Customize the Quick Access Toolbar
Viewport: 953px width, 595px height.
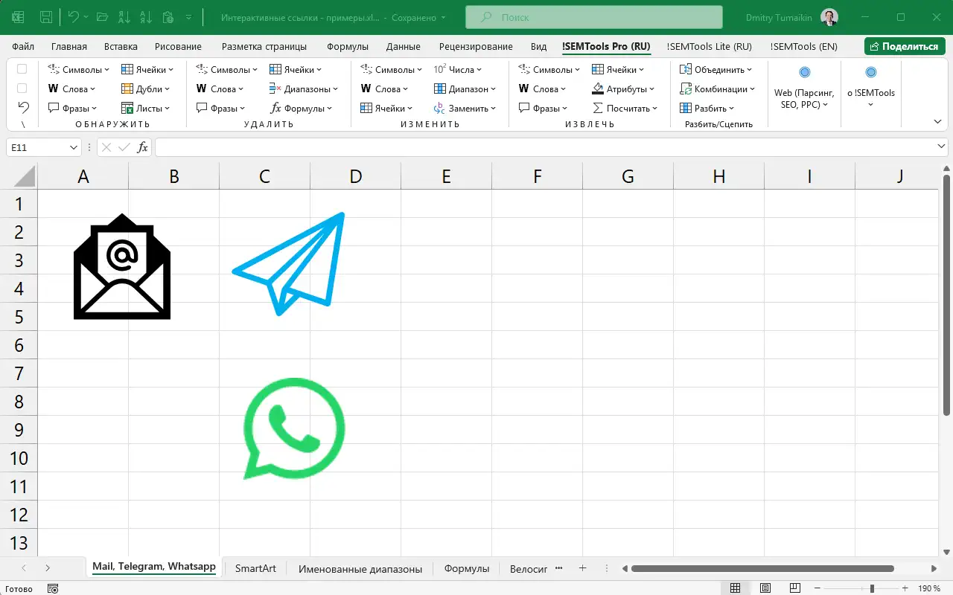(x=189, y=16)
